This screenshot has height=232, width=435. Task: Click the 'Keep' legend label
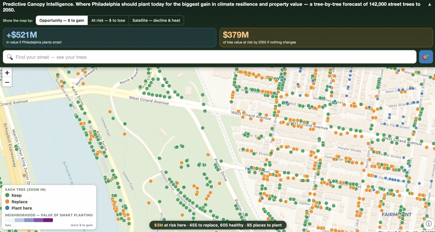click(17, 195)
